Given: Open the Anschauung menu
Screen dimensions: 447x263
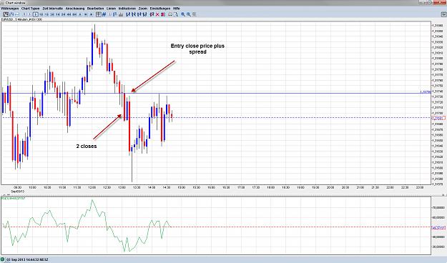Looking at the screenshot, I should (75, 9).
